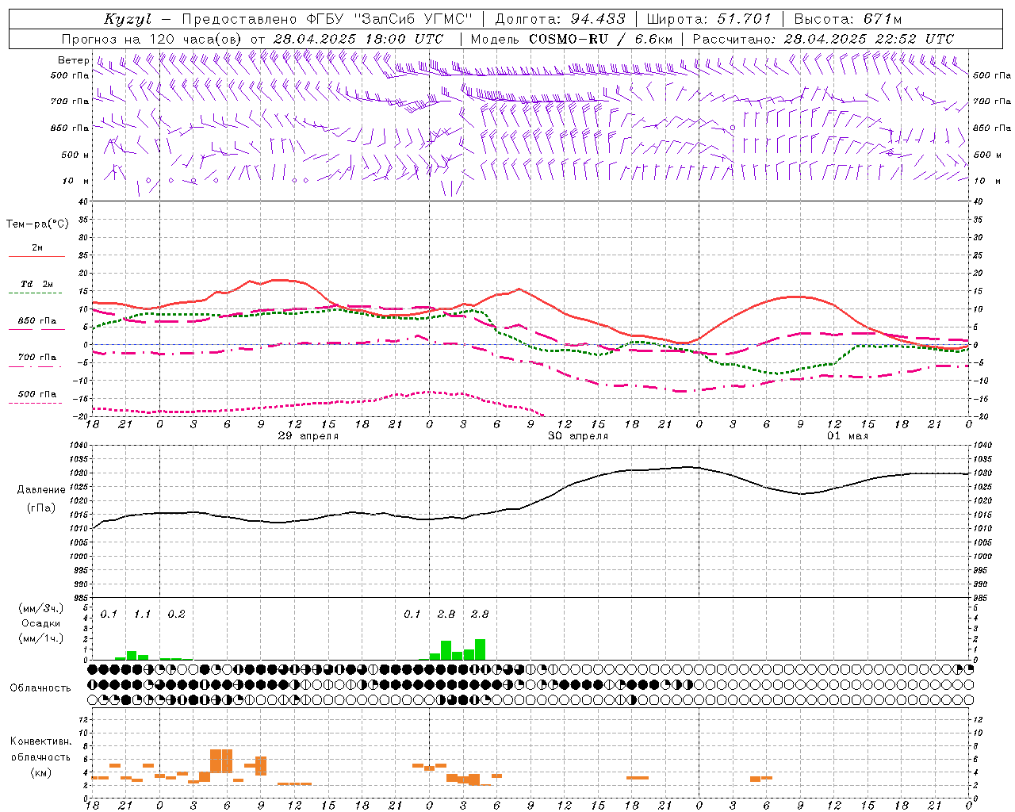Click the "Прогноз на 120 часа(ов)" forecast text
Screen dimensions: 1015x812
152,39
